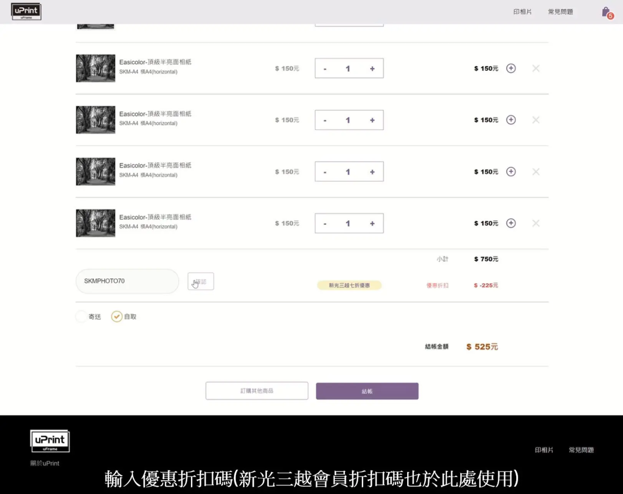This screenshot has height=494, width=623.
Task: Open the shopping bag cart icon
Action: point(606,12)
